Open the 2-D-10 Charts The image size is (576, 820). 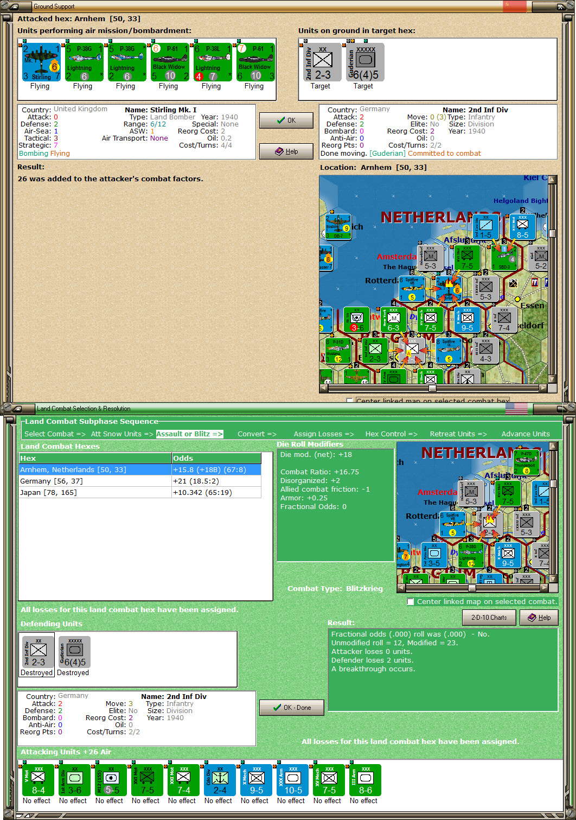(x=488, y=617)
